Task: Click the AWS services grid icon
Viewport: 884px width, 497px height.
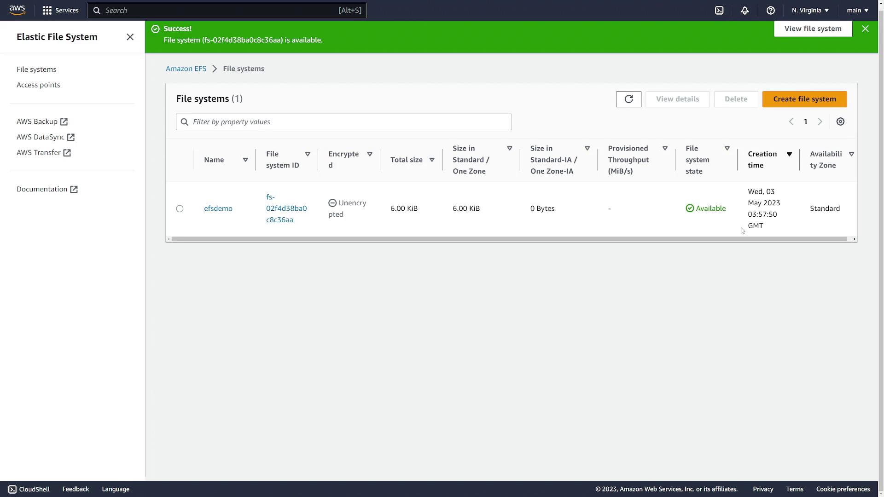Action: pyautogui.click(x=47, y=10)
